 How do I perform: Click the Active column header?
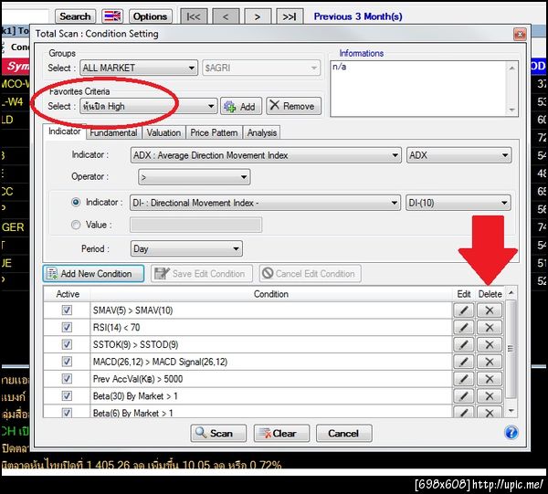pyautogui.click(x=68, y=294)
